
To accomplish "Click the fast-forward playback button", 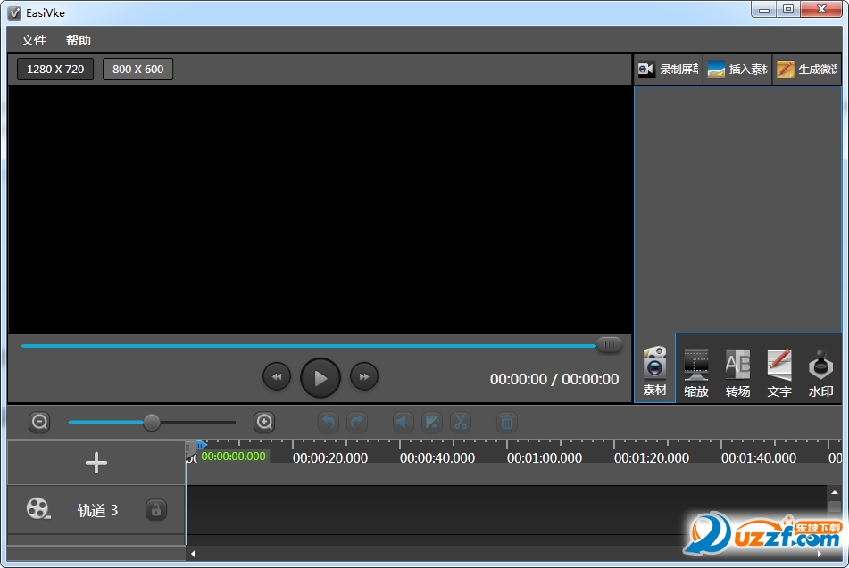I will pos(364,377).
